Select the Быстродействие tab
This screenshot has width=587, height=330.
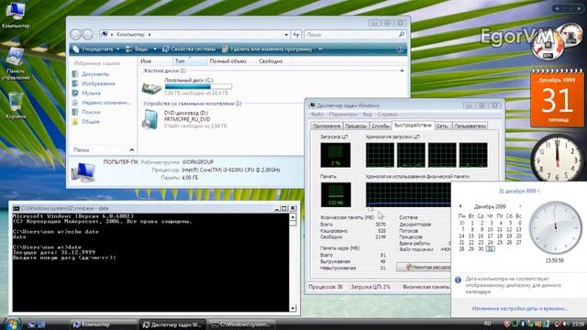[x=413, y=126]
